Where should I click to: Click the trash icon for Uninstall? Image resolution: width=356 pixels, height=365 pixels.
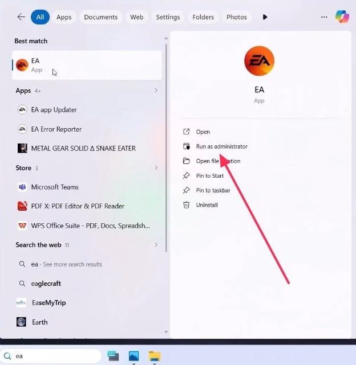tap(186, 205)
